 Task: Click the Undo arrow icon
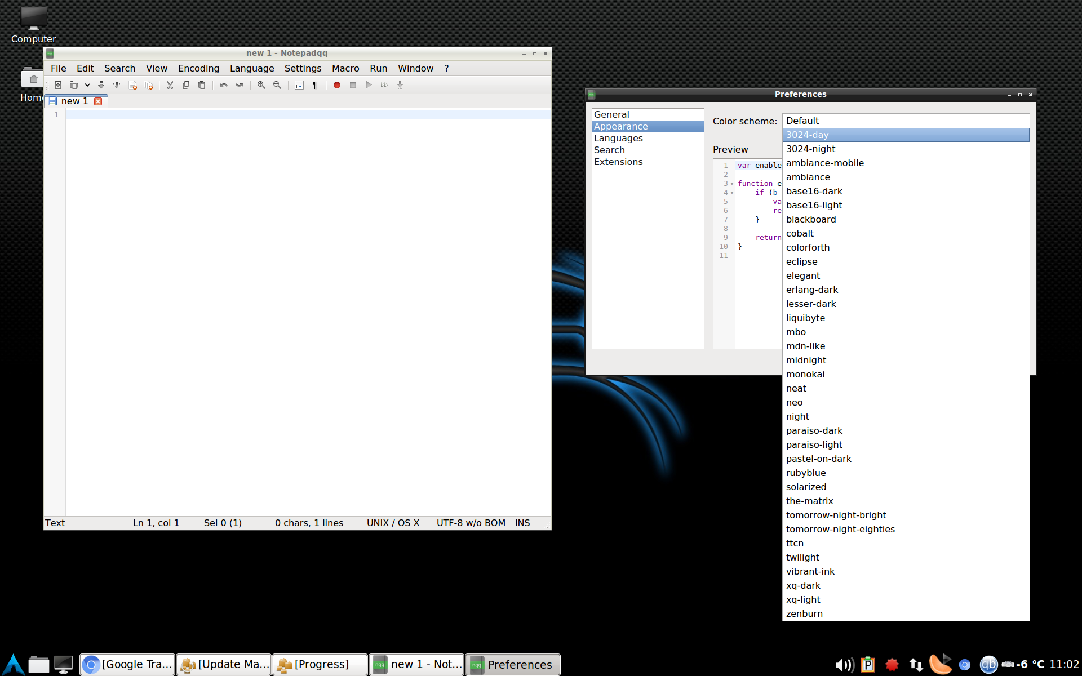point(223,85)
